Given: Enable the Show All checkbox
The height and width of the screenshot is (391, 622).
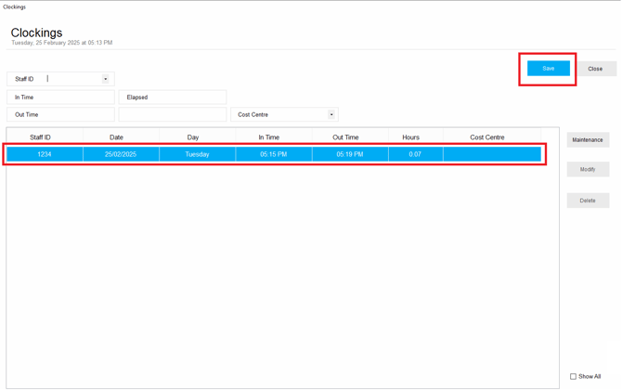Looking at the screenshot, I should click(573, 376).
